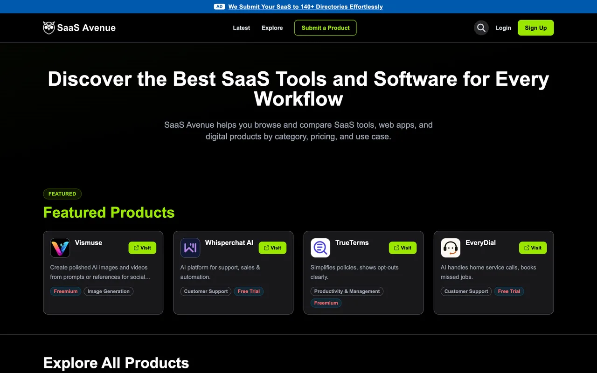Click the green Sign Up button
Viewport: 597px width, 373px height.
536,28
